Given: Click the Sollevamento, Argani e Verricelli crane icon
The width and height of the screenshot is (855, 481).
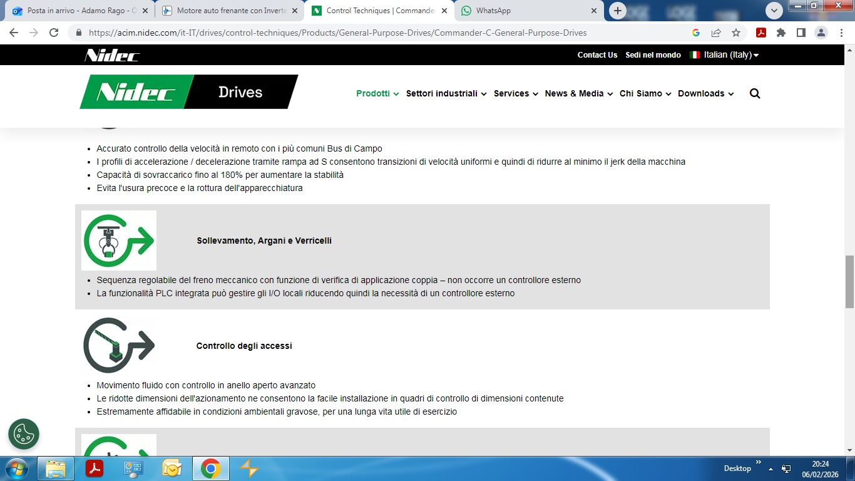Looking at the screenshot, I should pos(119,240).
